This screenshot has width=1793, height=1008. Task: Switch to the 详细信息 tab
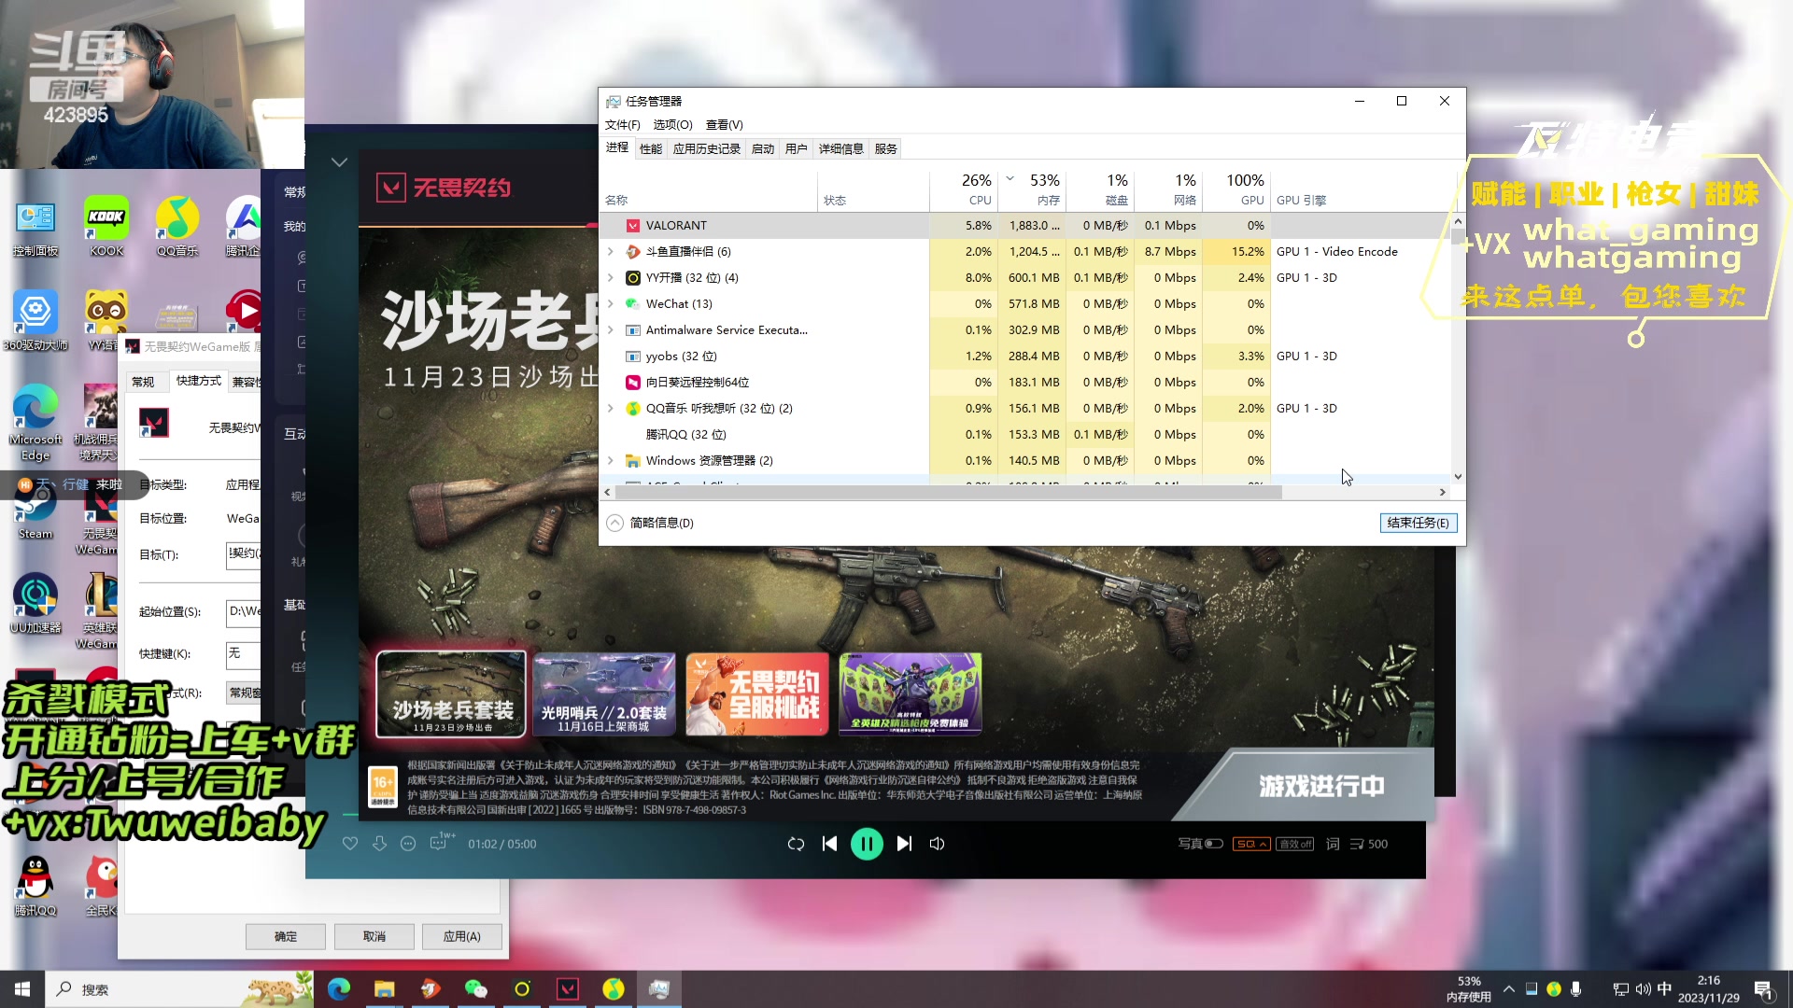coord(841,149)
